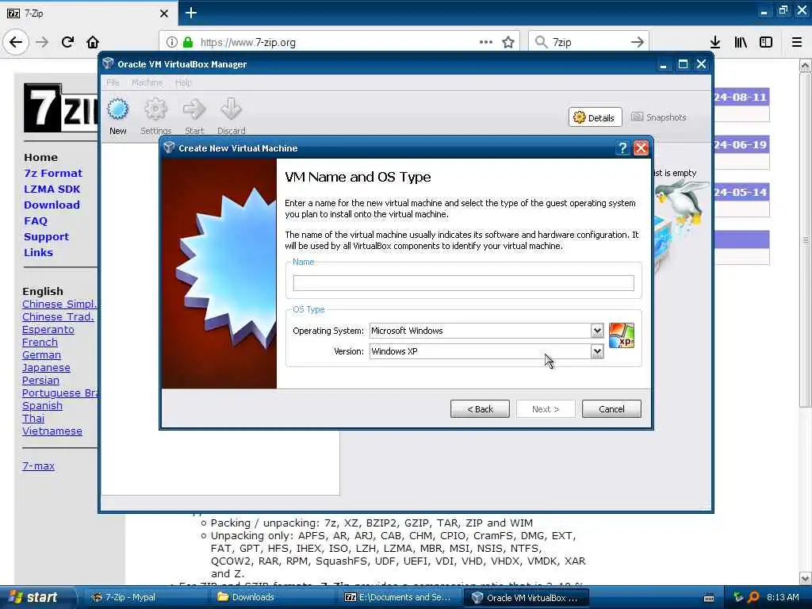Click the Next button in the wizard
Image resolution: width=812 pixels, height=609 pixels.
pos(546,408)
